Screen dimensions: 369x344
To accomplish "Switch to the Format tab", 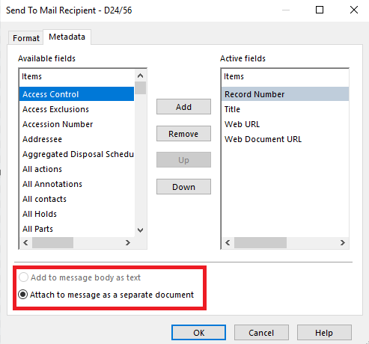I will [x=26, y=38].
